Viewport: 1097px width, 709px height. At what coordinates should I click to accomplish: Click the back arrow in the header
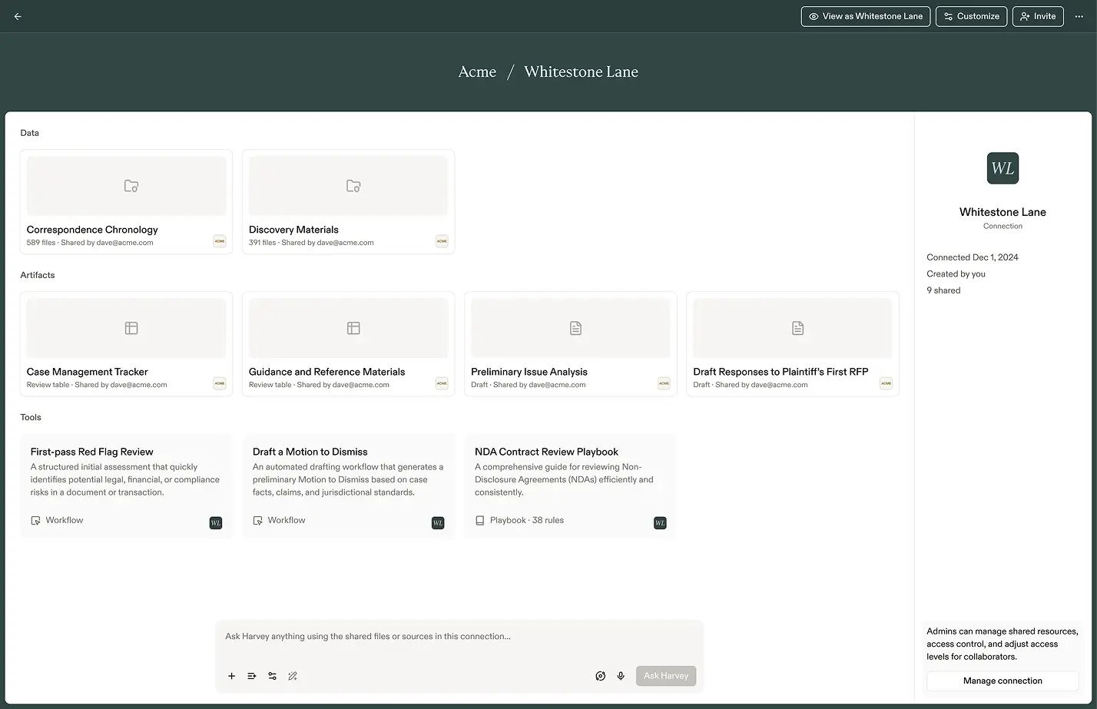[x=18, y=16]
